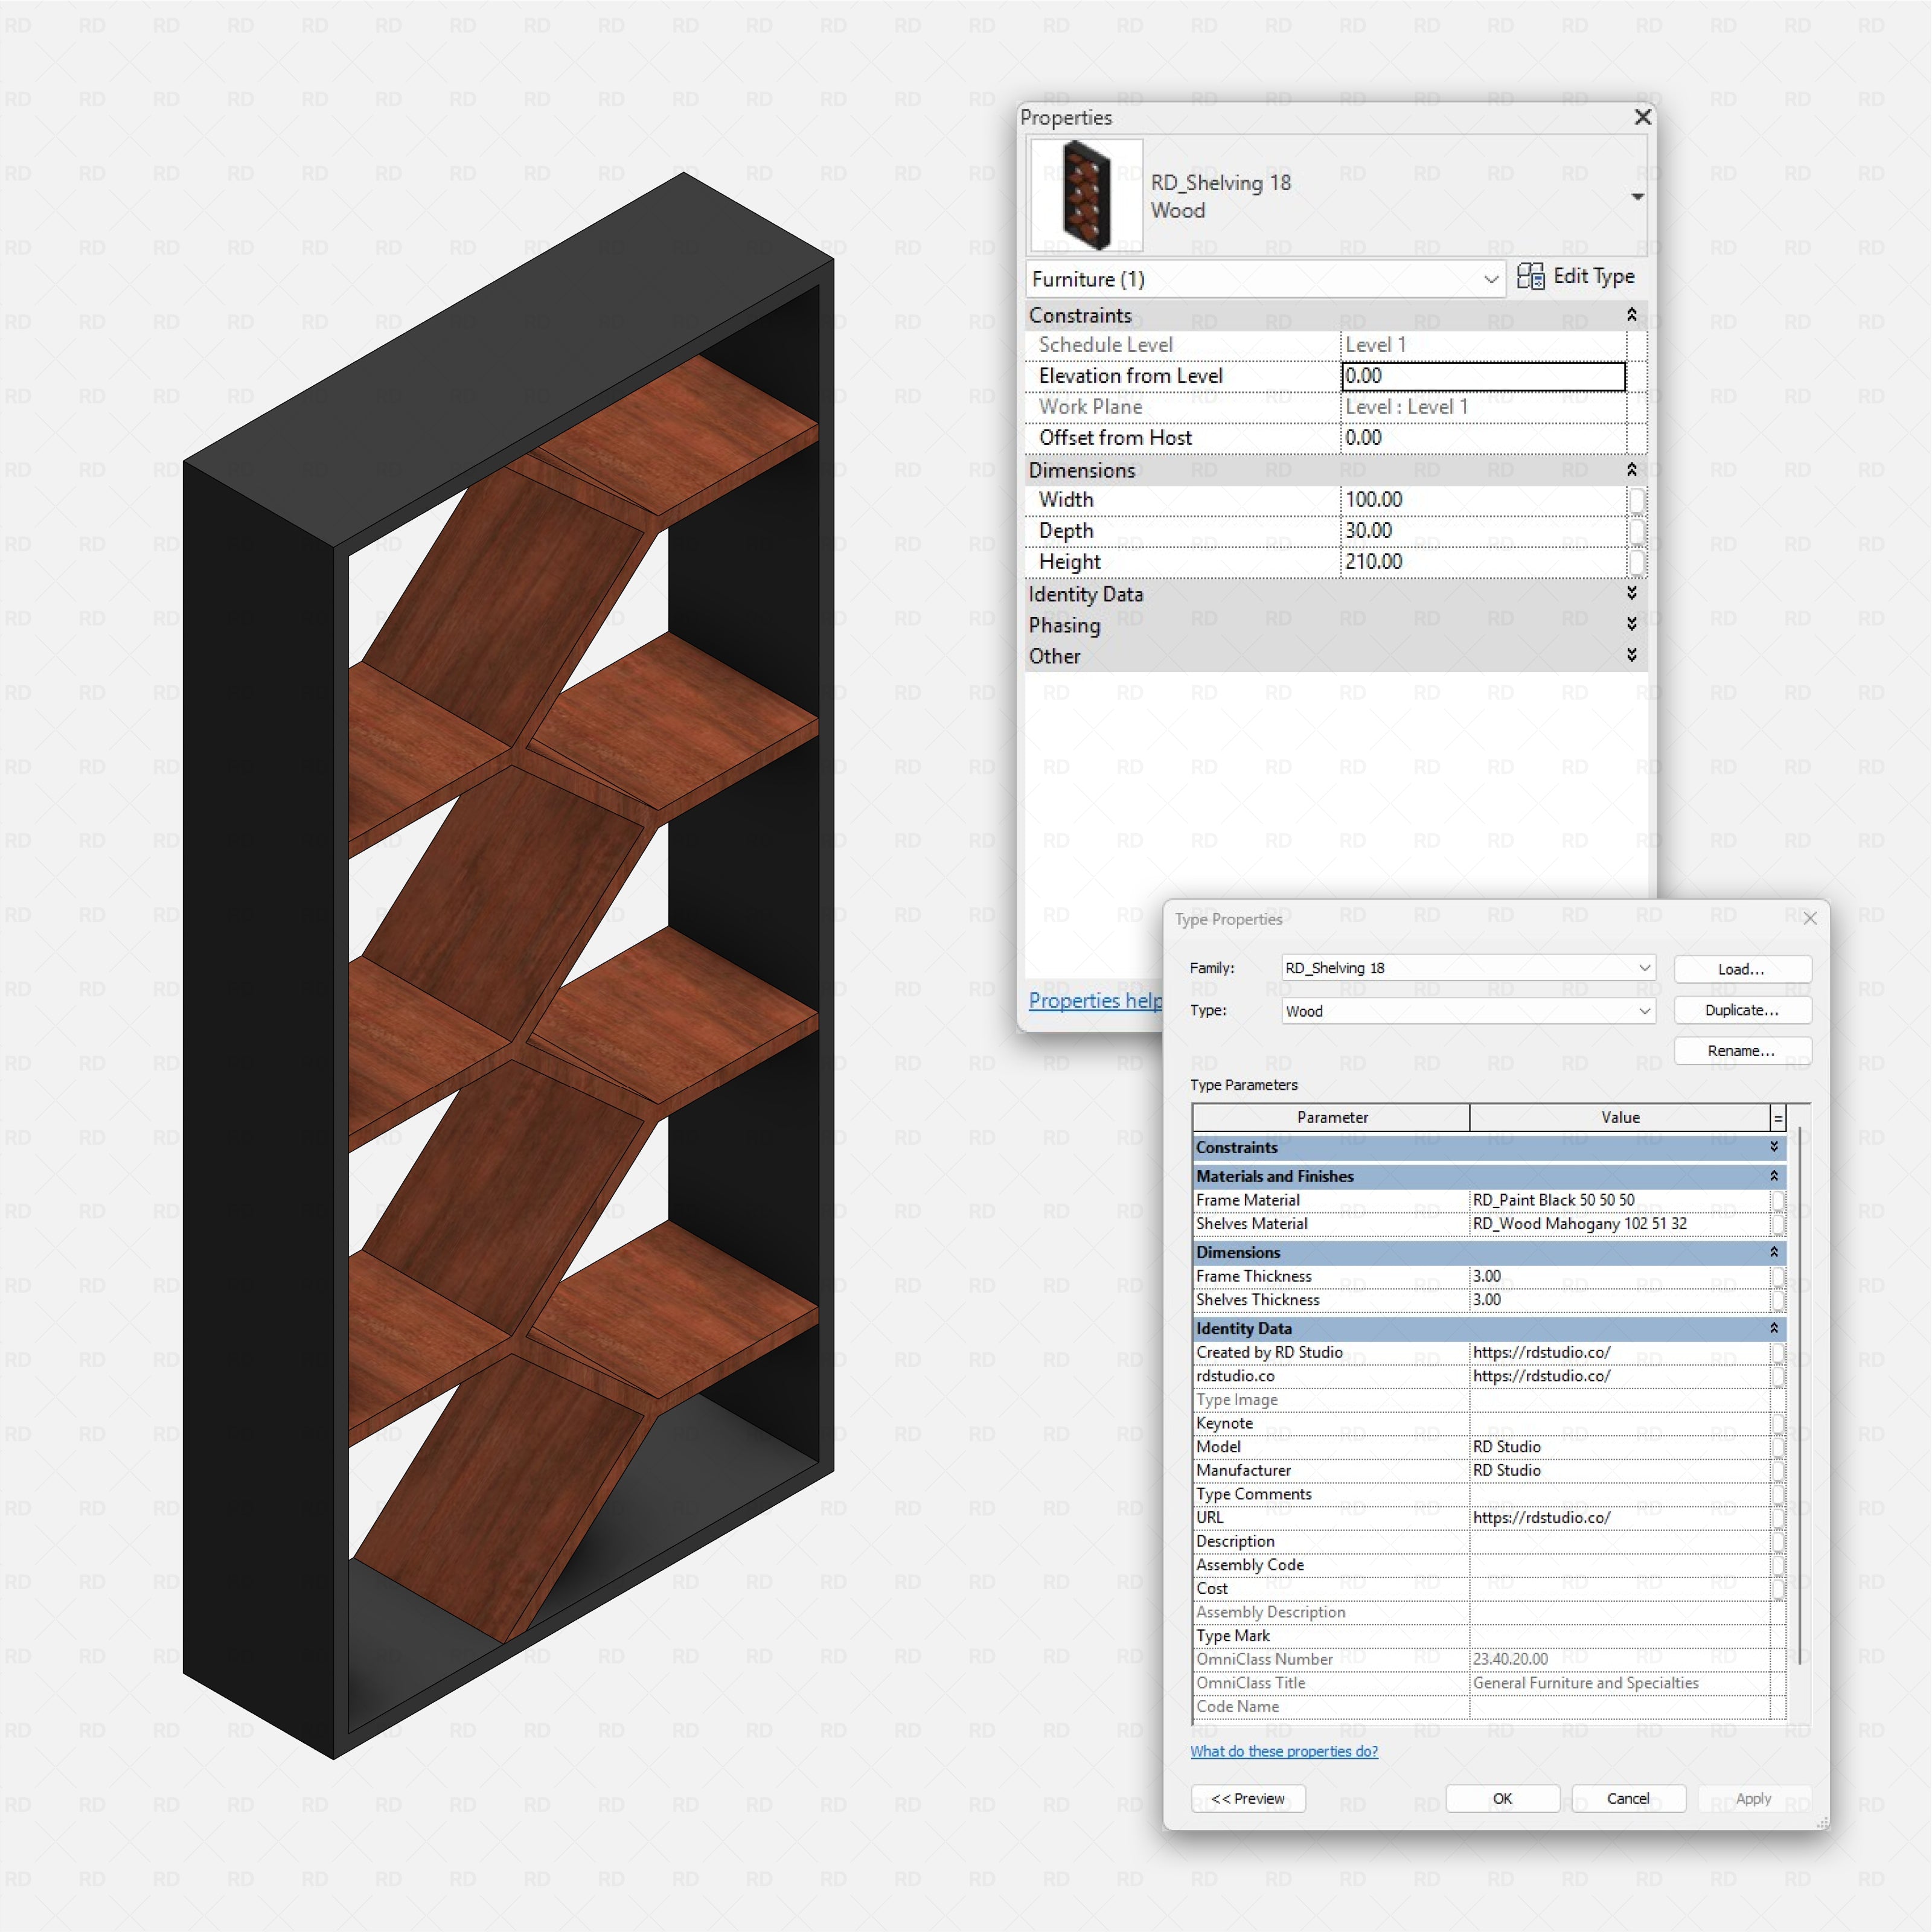Viewport: 1932px width, 1932px height.
Task: Click associate button beside Shelves Material
Action: click(1777, 1224)
